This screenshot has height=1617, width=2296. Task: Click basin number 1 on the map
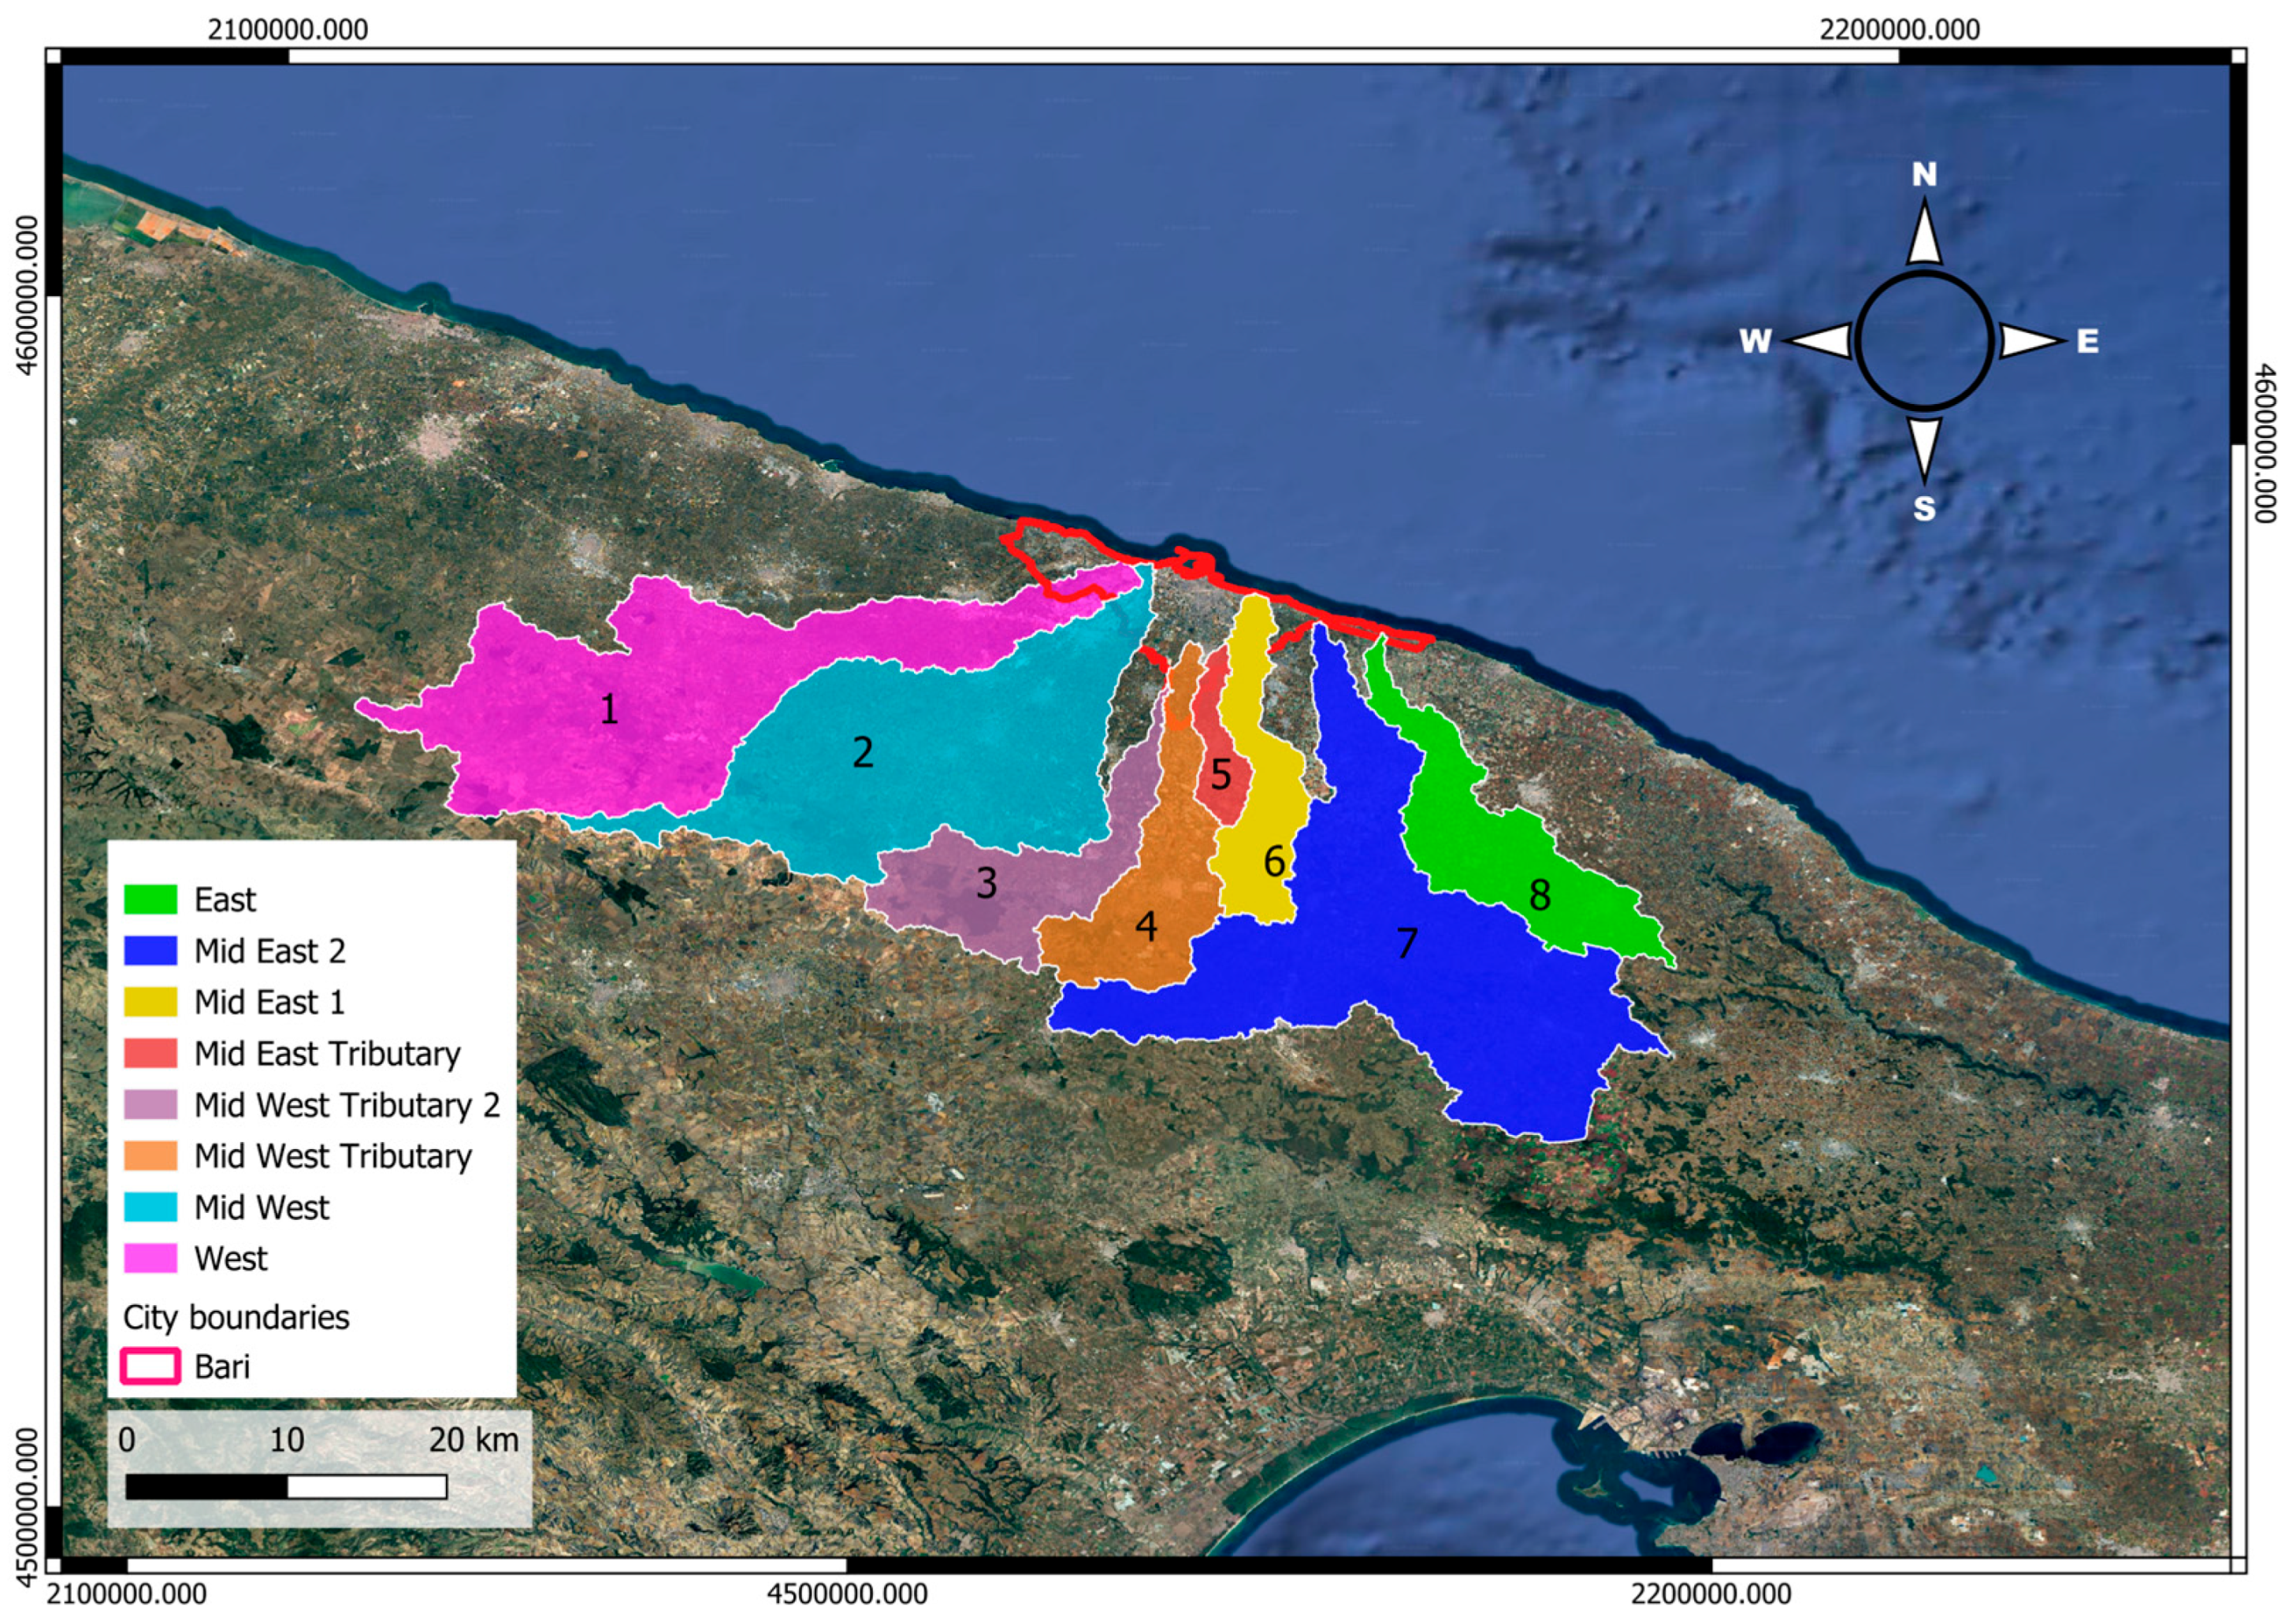tap(609, 710)
